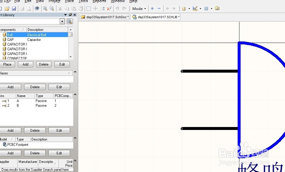The width and height of the screenshot is (285, 172).
Task: Click the Print icon
Action: [x=22, y=9]
